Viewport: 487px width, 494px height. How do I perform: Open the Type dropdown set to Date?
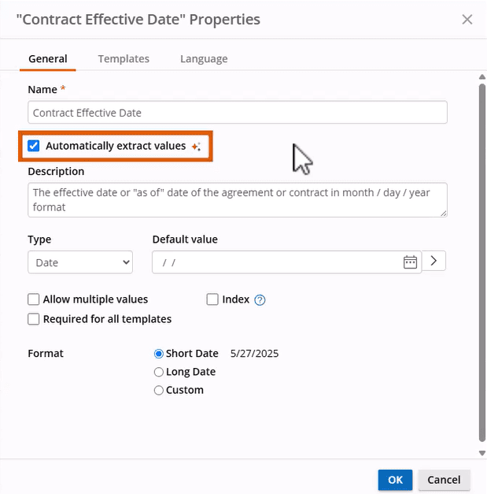80,262
